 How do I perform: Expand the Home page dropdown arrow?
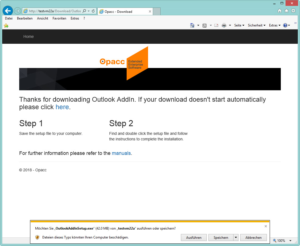tap(198, 25)
